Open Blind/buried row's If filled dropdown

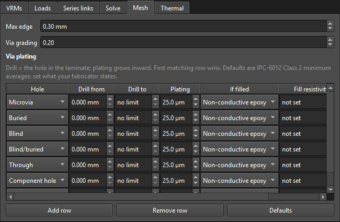(240, 149)
